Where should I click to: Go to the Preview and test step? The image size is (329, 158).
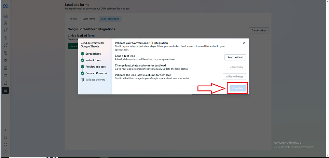[95, 67]
